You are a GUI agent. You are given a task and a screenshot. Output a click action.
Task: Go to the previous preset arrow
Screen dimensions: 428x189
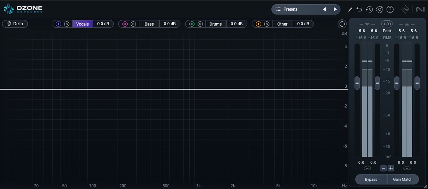click(x=325, y=9)
